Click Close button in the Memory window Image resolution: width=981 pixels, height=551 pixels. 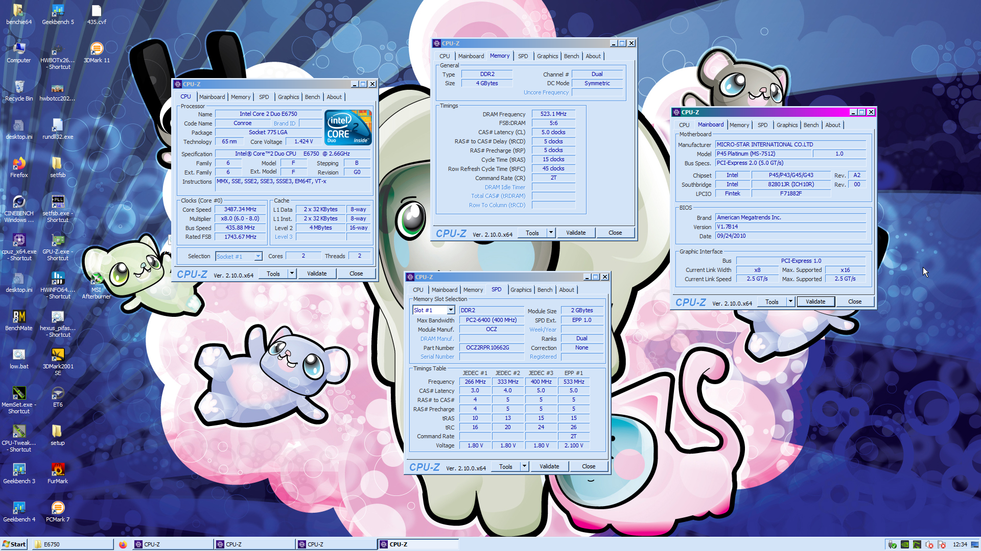(x=615, y=233)
